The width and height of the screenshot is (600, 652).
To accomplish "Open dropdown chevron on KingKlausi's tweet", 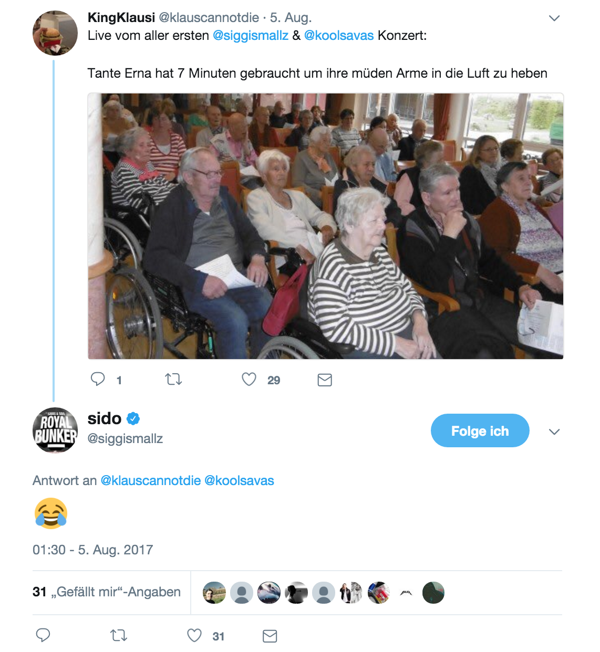I will [554, 18].
